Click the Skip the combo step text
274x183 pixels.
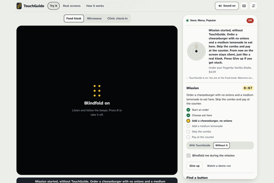tap(201, 132)
